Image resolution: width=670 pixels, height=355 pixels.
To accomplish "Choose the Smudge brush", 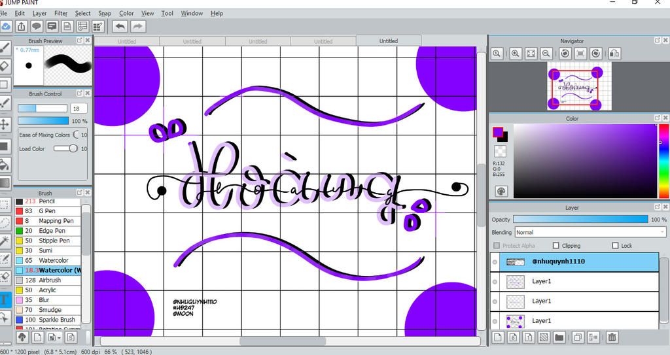I will pos(48,310).
